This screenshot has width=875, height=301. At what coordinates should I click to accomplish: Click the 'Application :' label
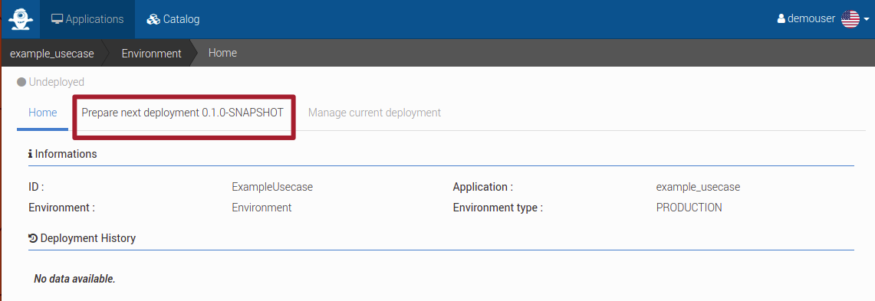[482, 188]
